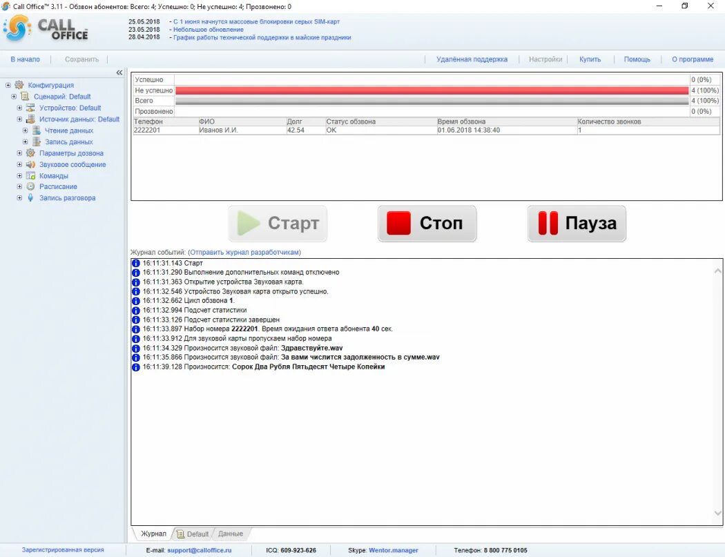Viewport: 725px width, 557px height.
Task: Click the log scrollbar down arrow
Action: [x=717, y=513]
